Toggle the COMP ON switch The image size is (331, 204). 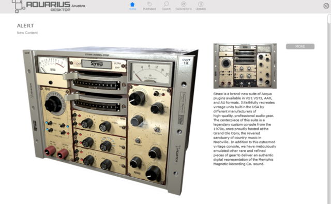click(x=156, y=94)
